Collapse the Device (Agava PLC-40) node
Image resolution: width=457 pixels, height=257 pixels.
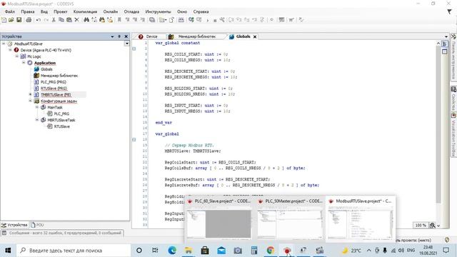pos(10,50)
